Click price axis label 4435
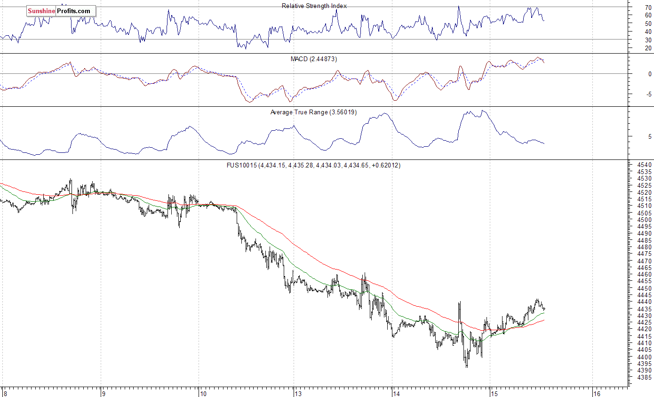654x397 pixels. pyautogui.click(x=645, y=309)
